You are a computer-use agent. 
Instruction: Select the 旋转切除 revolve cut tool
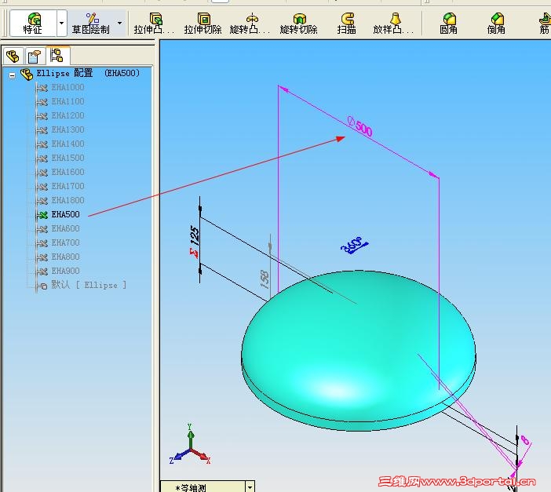(x=299, y=24)
